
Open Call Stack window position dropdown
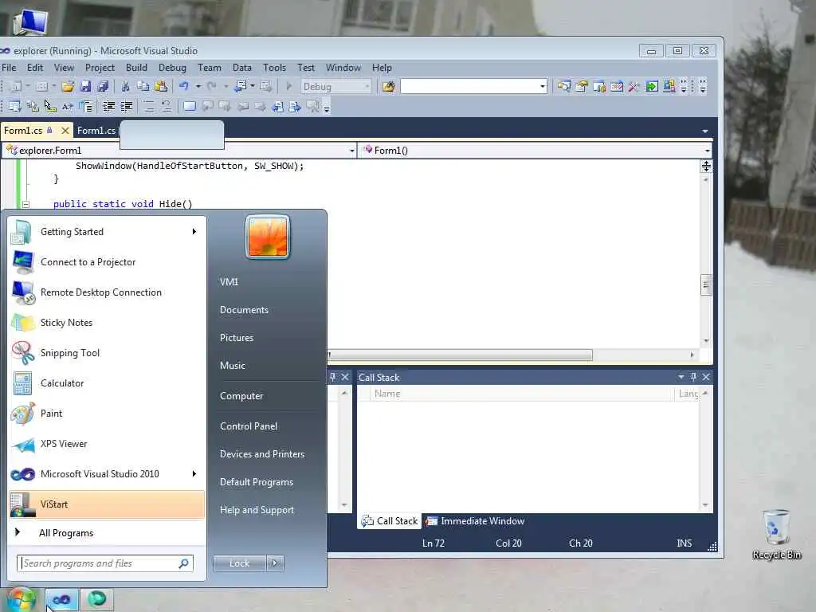[x=681, y=377]
